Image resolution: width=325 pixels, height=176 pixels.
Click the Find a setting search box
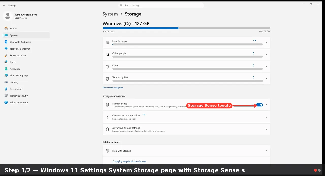click(161, 5)
